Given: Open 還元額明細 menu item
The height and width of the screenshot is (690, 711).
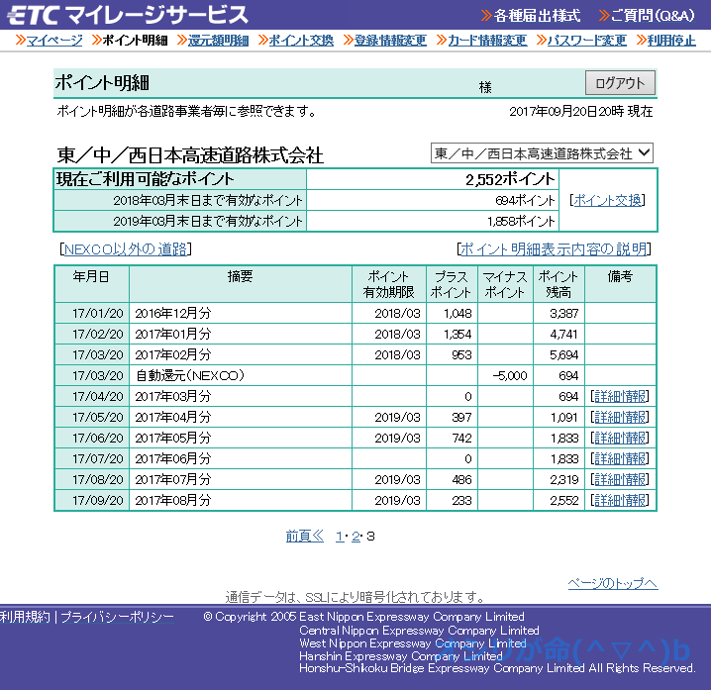Looking at the screenshot, I should 218,41.
